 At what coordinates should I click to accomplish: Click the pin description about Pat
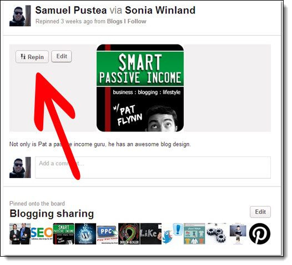(x=100, y=144)
